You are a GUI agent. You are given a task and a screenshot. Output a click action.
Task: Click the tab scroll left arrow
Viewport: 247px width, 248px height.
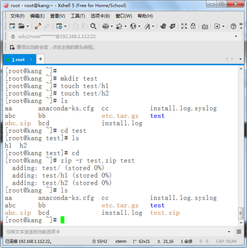coord(227,59)
